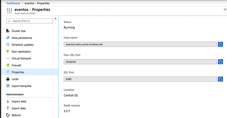Click the Host name label
The image size is (227, 118).
pos(70,38)
